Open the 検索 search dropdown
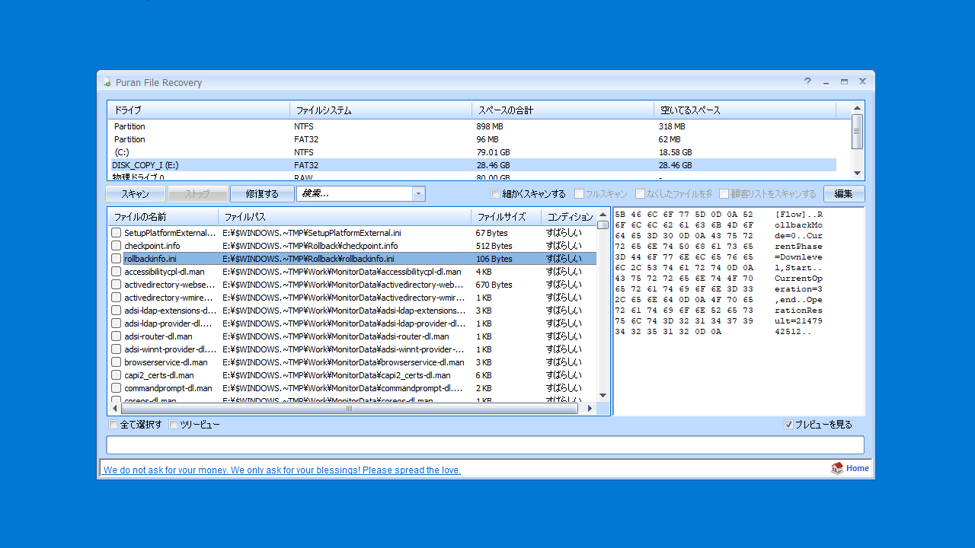This screenshot has height=548, width=975. [418, 193]
